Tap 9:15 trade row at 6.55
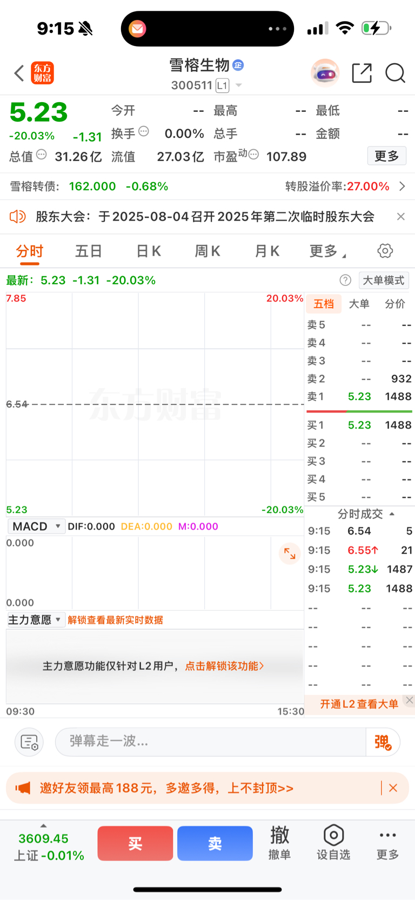This screenshot has height=900, width=415. 360,550
